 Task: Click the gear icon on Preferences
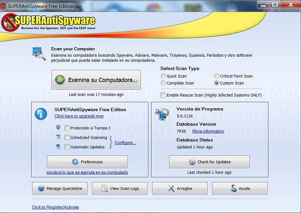click(x=75, y=161)
